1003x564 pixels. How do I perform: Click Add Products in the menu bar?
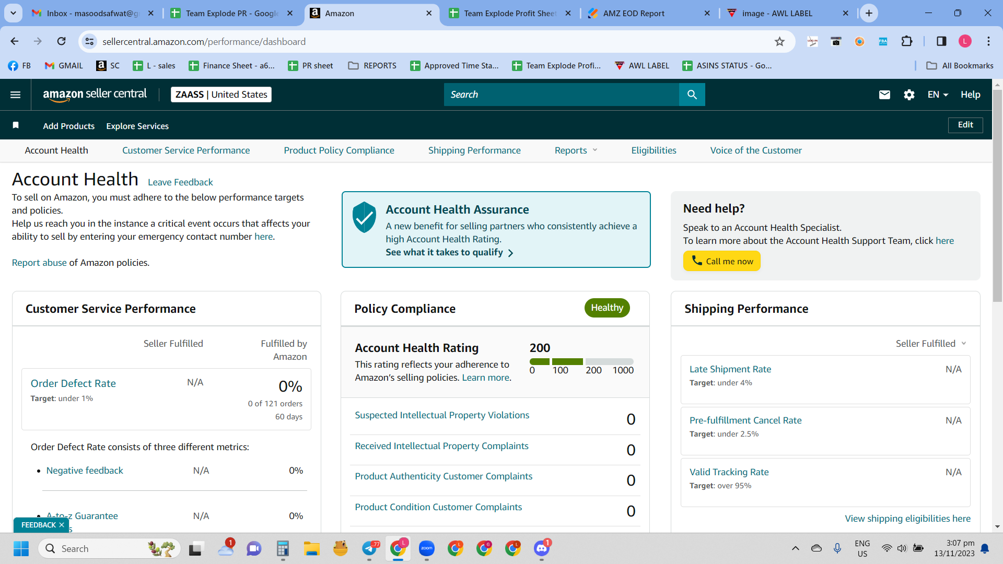click(69, 126)
